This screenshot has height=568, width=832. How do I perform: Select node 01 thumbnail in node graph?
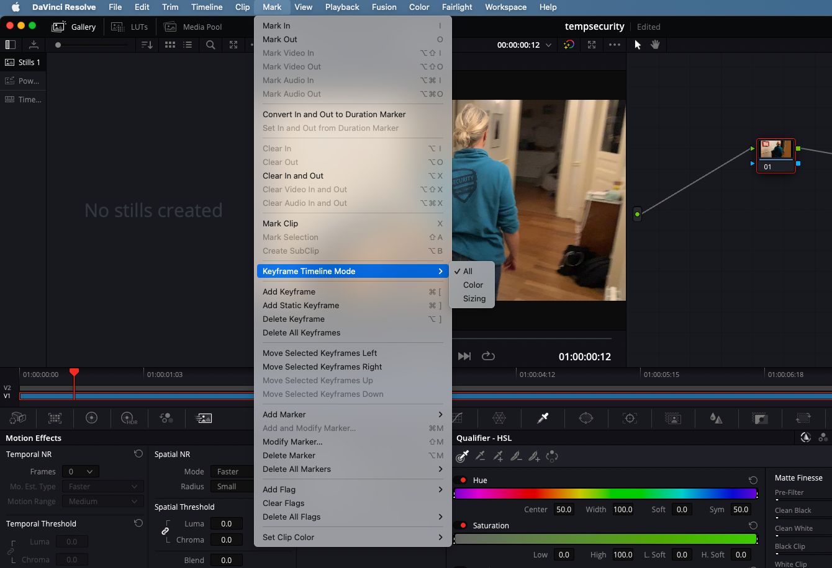tap(775, 149)
